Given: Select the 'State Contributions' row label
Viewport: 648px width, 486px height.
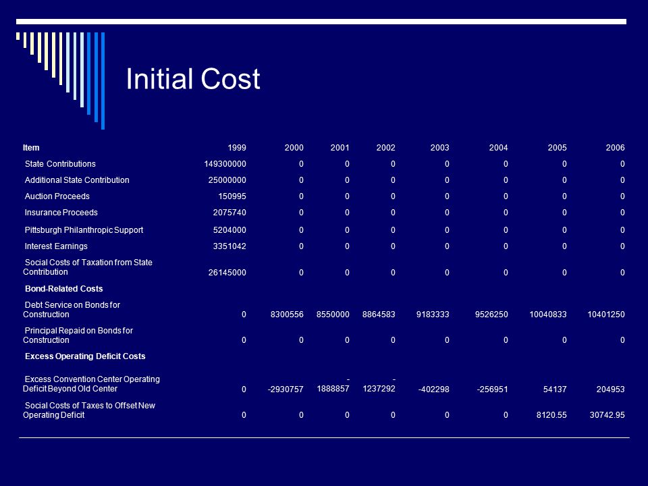Looking at the screenshot, I should pyautogui.click(x=60, y=163).
